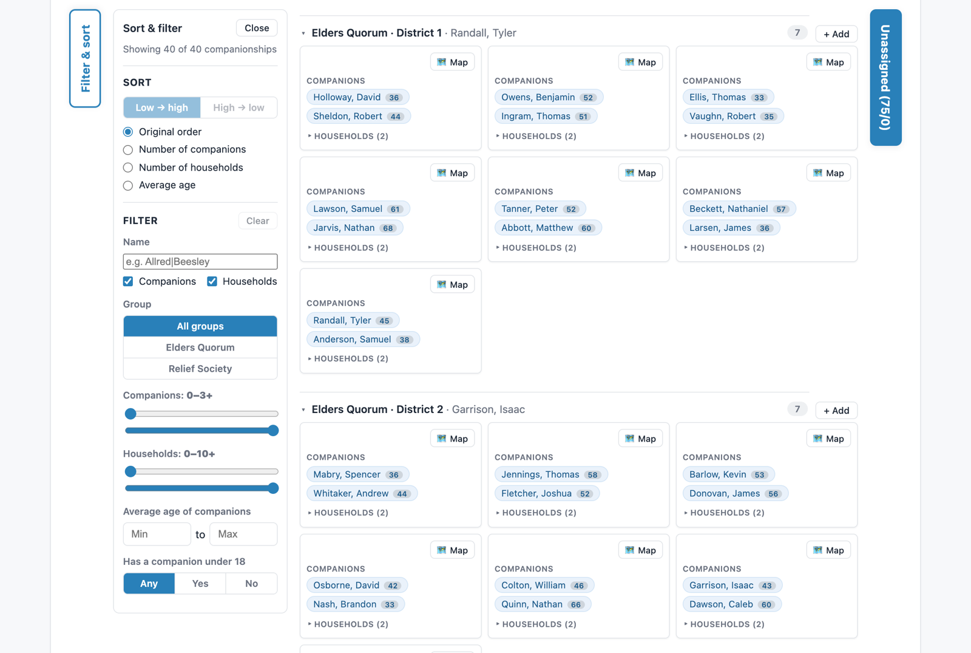Open Map on Osborne, David card
The height and width of the screenshot is (653, 971).
(452, 550)
